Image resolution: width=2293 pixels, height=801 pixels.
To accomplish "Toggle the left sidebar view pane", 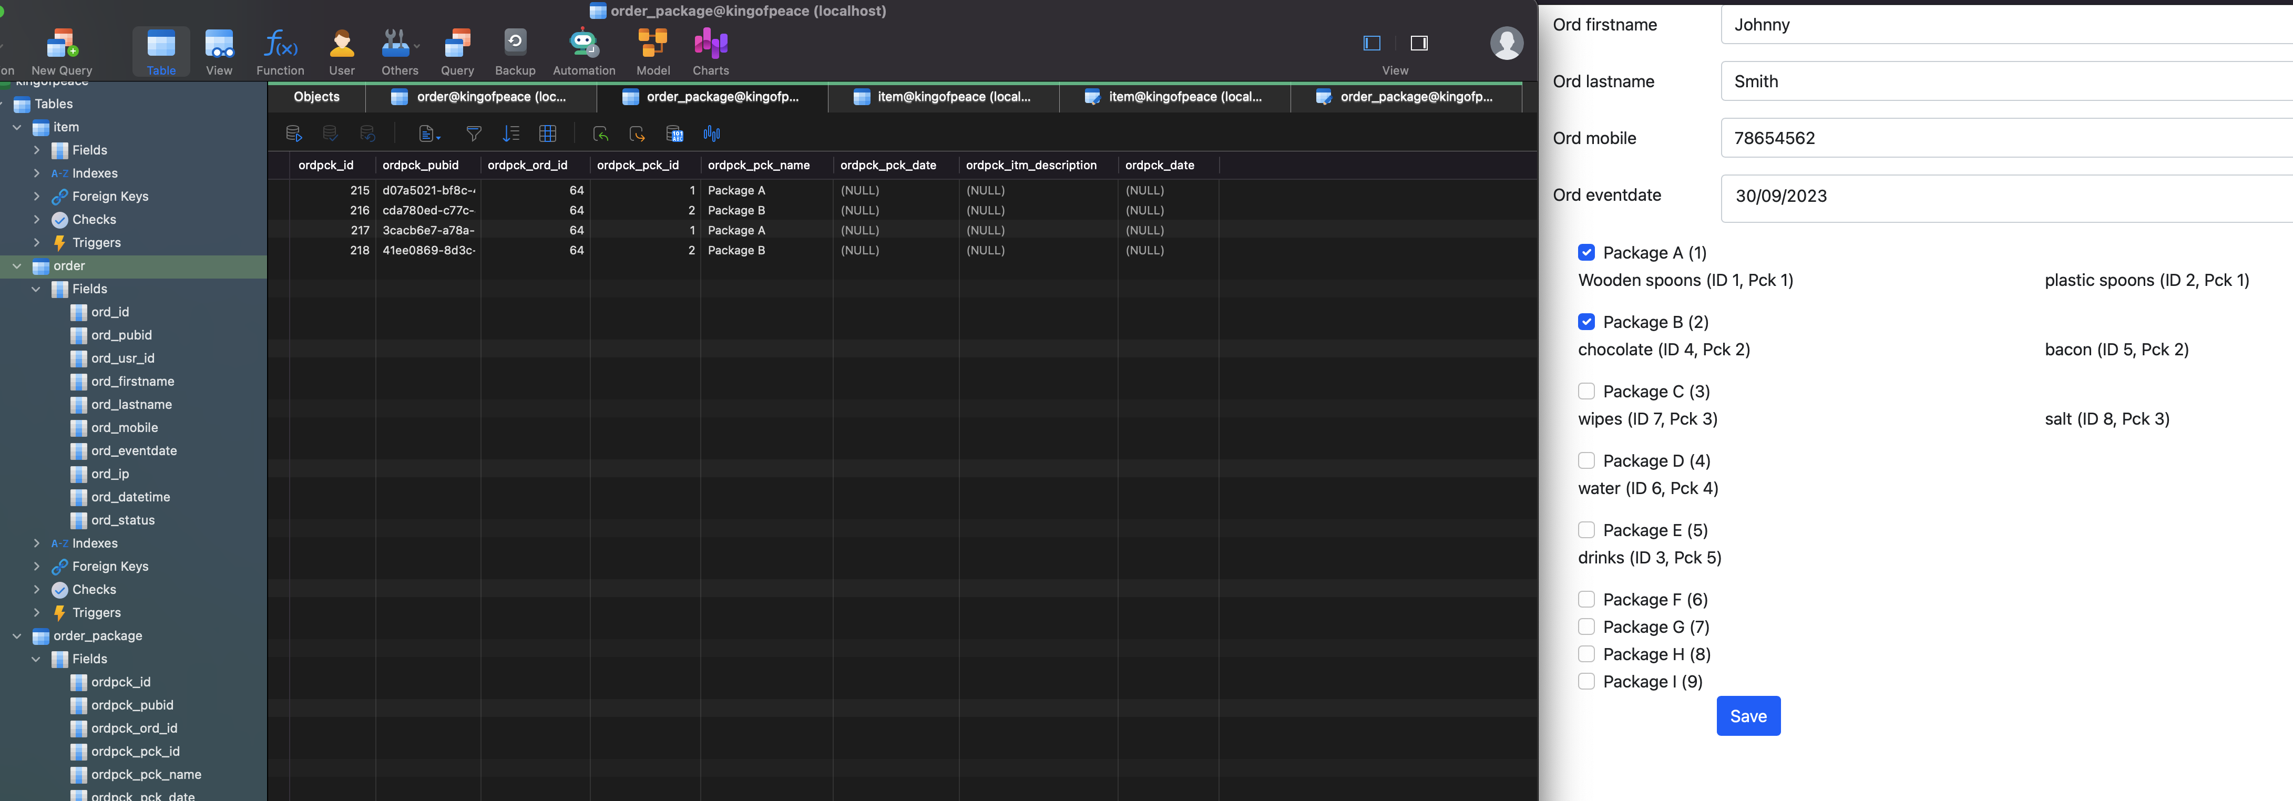I will pos(1371,43).
